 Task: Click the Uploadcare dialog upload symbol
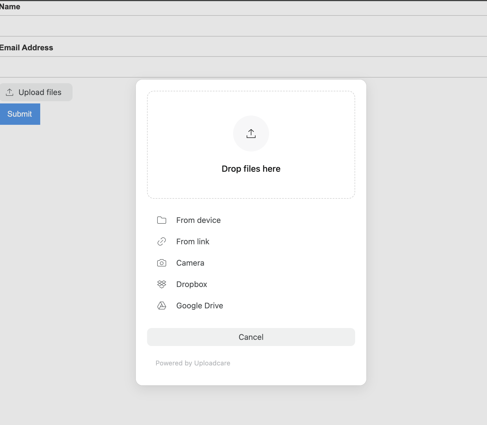(251, 134)
